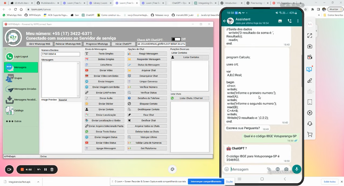Switch to the Base64 tab
Screen dimensions: 344x186
(63, 100)
